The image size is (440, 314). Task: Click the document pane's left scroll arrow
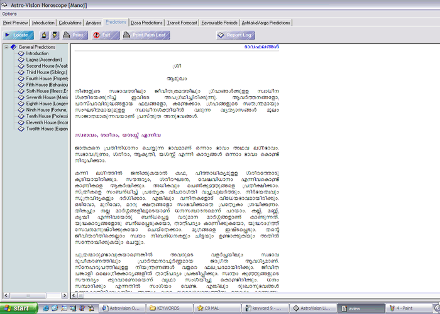point(74,295)
